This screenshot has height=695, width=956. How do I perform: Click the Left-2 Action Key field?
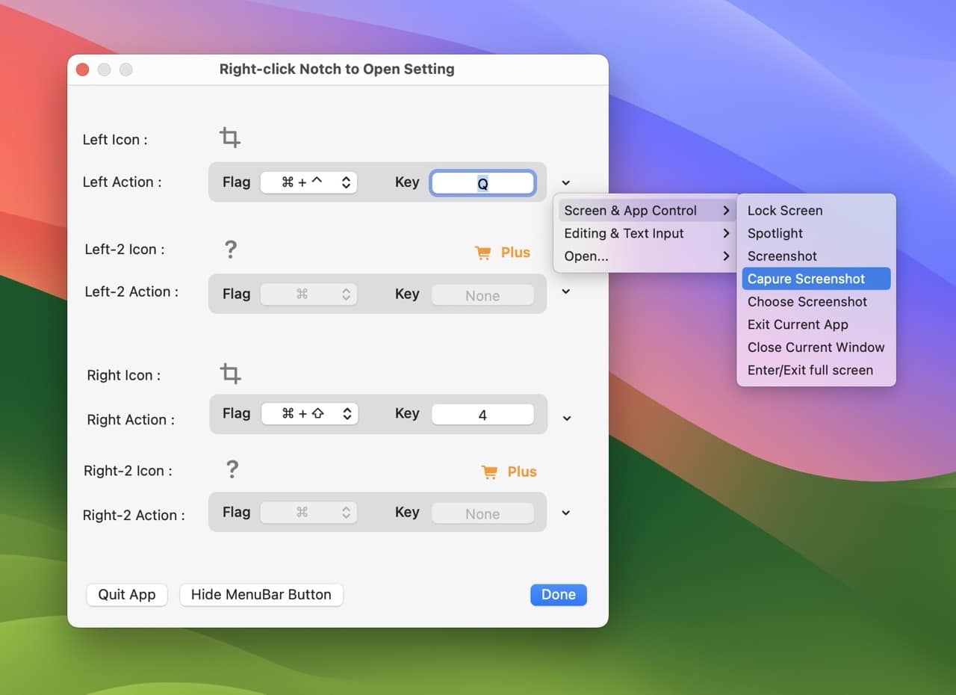pyautogui.click(x=482, y=295)
